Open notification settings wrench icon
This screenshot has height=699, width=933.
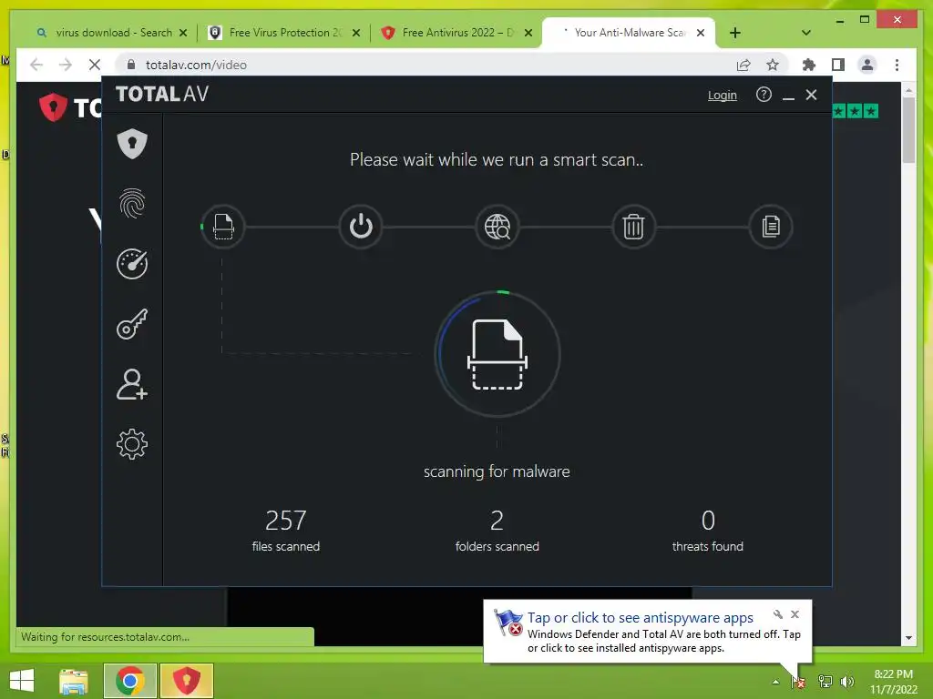coord(778,614)
